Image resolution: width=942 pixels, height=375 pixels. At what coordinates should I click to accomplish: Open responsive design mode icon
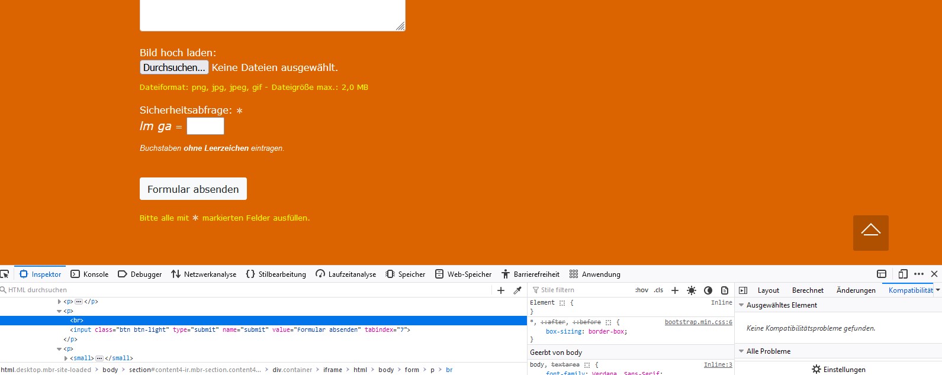[x=903, y=274]
